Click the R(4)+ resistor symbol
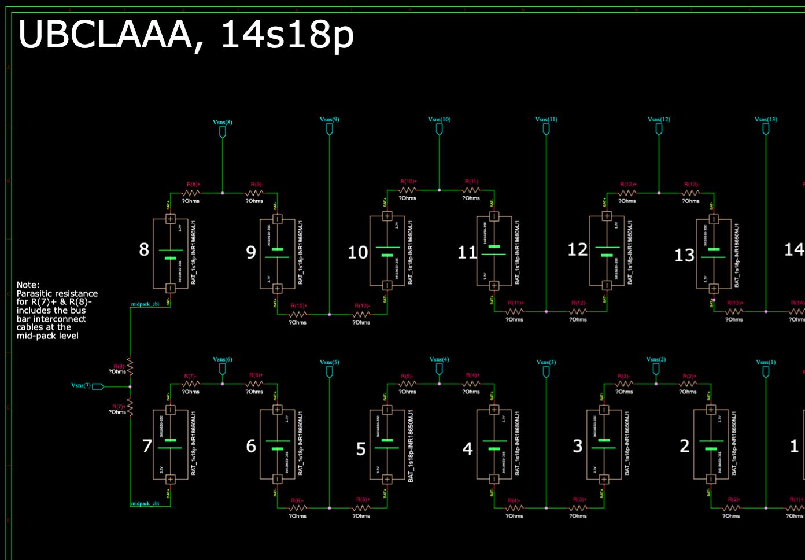The height and width of the screenshot is (560, 805). point(471,383)
